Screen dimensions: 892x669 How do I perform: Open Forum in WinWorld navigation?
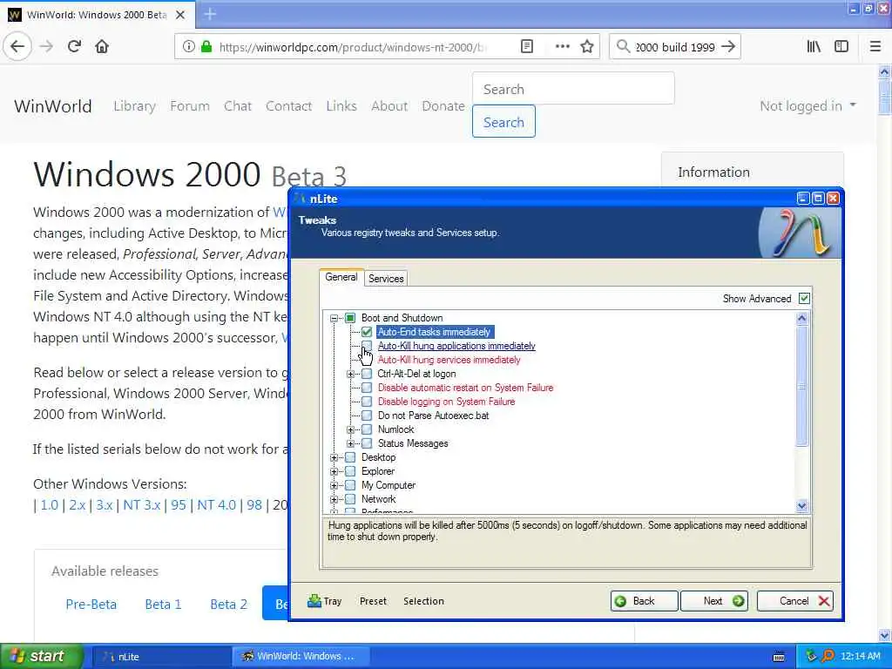click(189, 106)
